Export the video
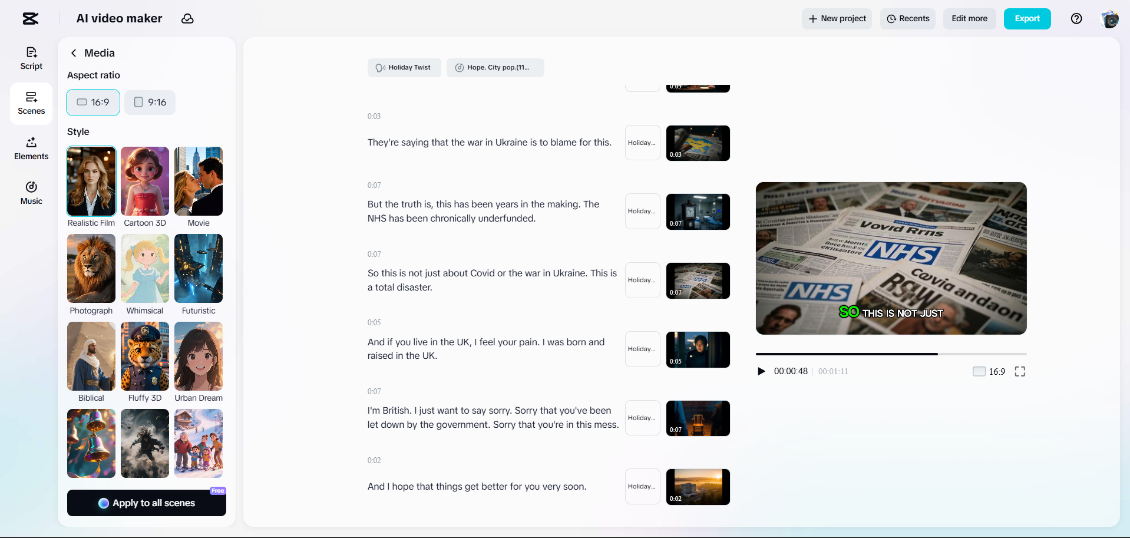 coord(1027,19)
